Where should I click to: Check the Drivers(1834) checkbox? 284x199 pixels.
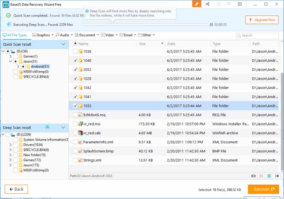[16, 145]
